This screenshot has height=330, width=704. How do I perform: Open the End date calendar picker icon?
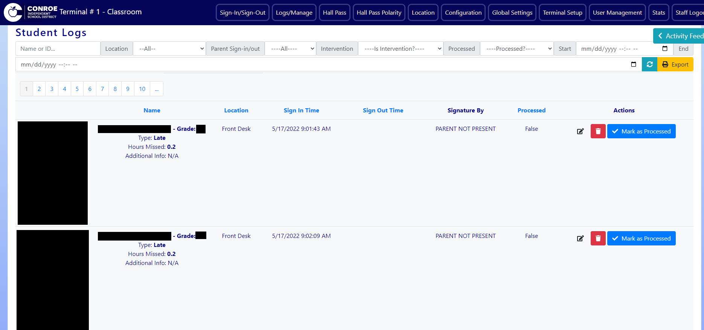pyautogui.click(x=633, y=64)
